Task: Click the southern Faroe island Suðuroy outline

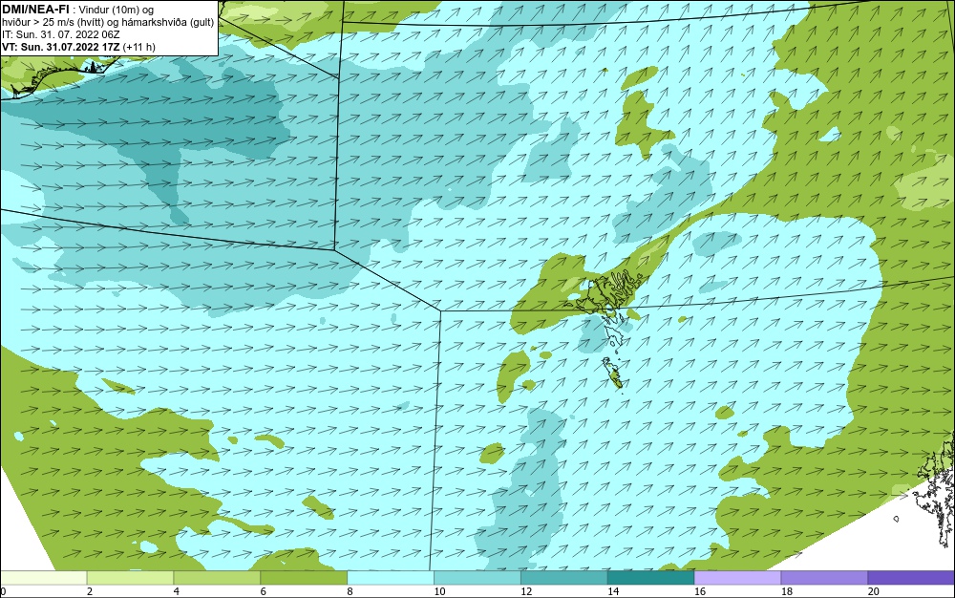Action: [613, 373]
